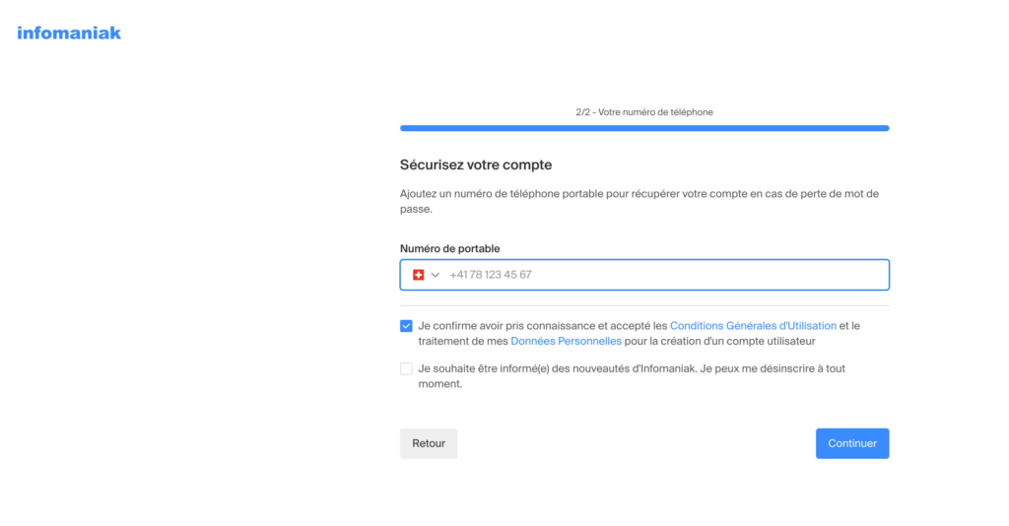1009x526 pixels.
Task: Open the Données Personnelles link
Action: 566,342
